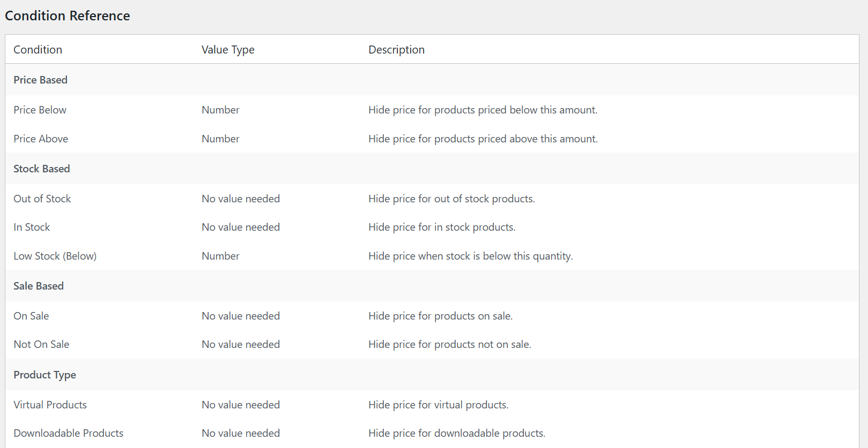This screenshot has width=868, height=448.
Task: Click the 'Price Below' condition cell
Action: click(40, 110)
